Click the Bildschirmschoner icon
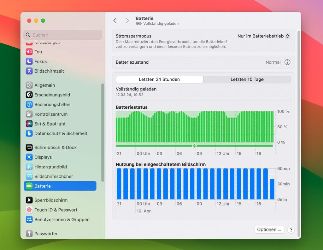The width and height of the screenshot is (323, 250). pyautogui.click(x=29, y=177)
